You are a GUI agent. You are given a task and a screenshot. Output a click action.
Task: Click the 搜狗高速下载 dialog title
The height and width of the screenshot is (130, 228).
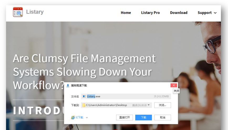point(79,86)
